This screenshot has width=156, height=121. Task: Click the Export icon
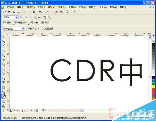click(61, 12)
